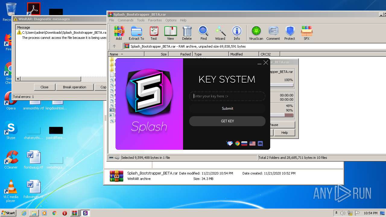
Task: Click the Extract To toolbar icon
Action: (x=136, y=33)
